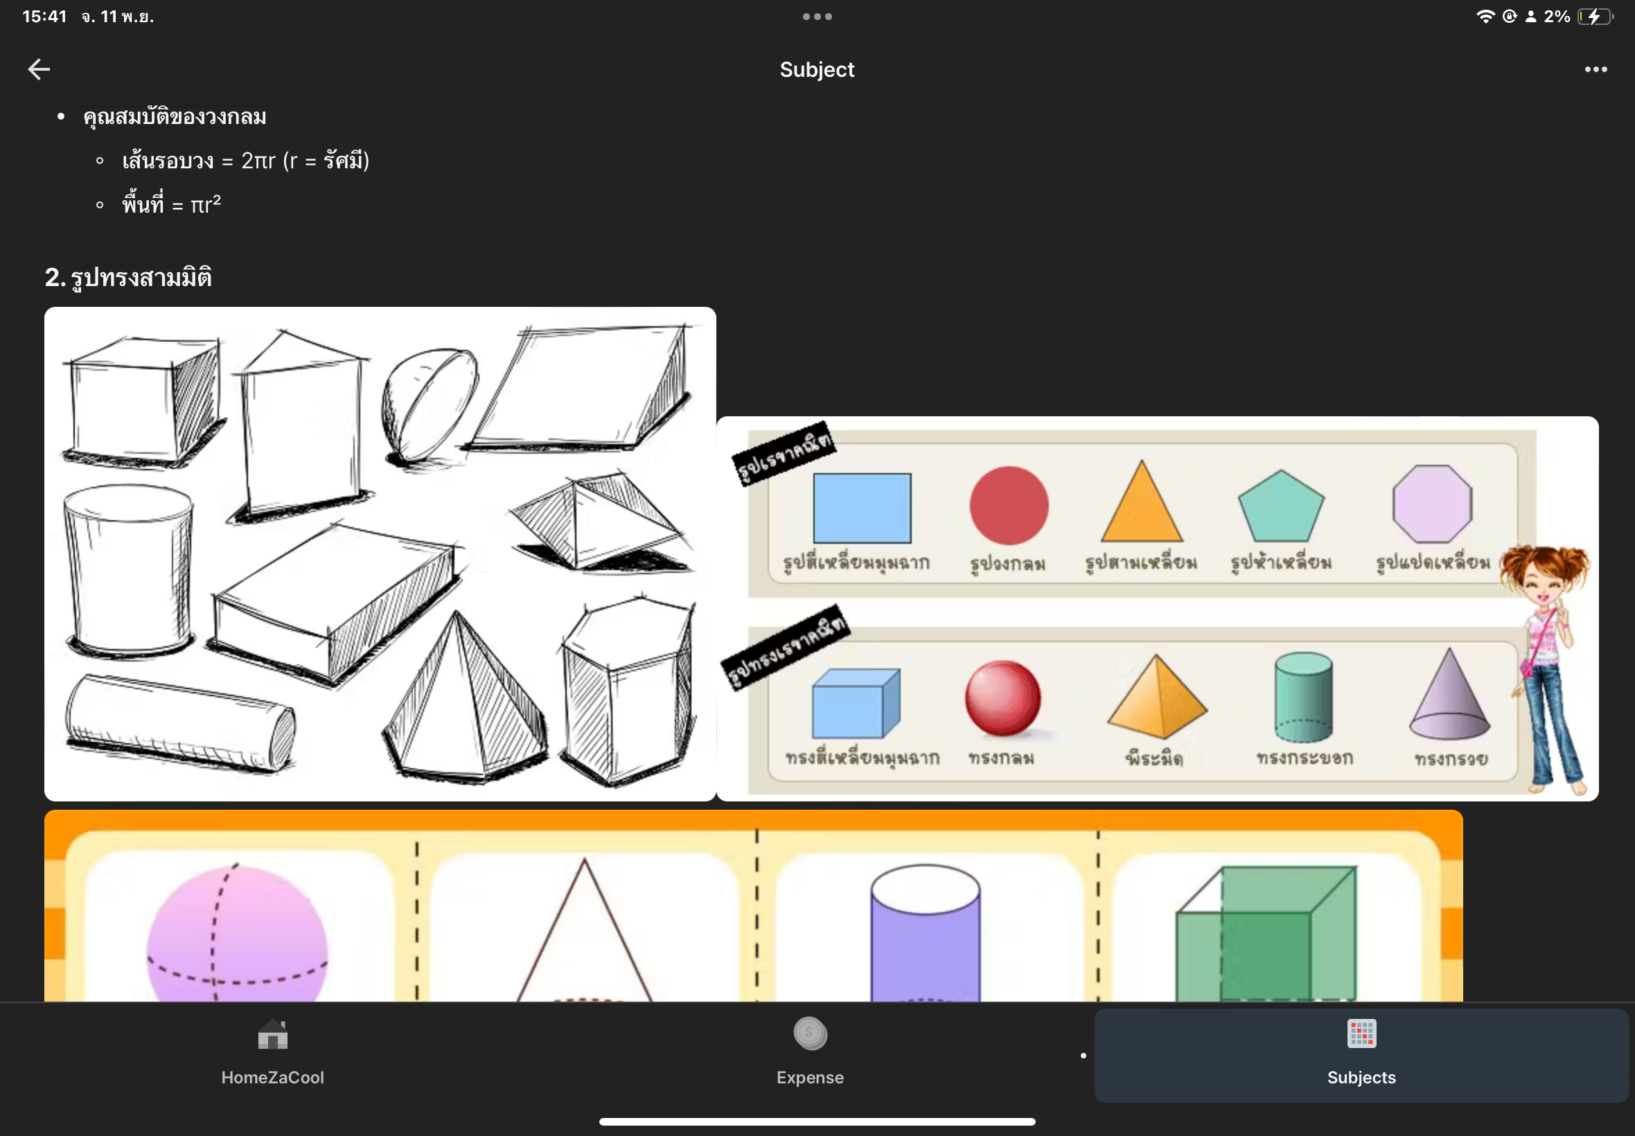The height and width of the screenshot is (1136, 1635).
Task: Tap the three dots at top center
Action: point(817,17)
